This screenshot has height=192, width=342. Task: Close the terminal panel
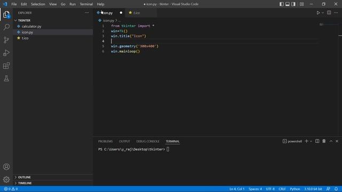click(337, 141)
